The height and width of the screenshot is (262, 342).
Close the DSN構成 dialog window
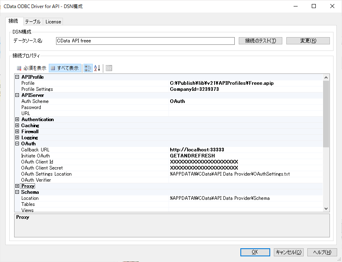point(332,6)
